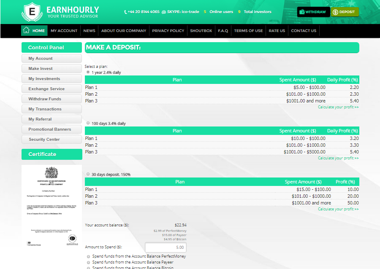Open Exchange Service in the Control Panel
This screenshot has width=380, height=269.
point(52,89)
